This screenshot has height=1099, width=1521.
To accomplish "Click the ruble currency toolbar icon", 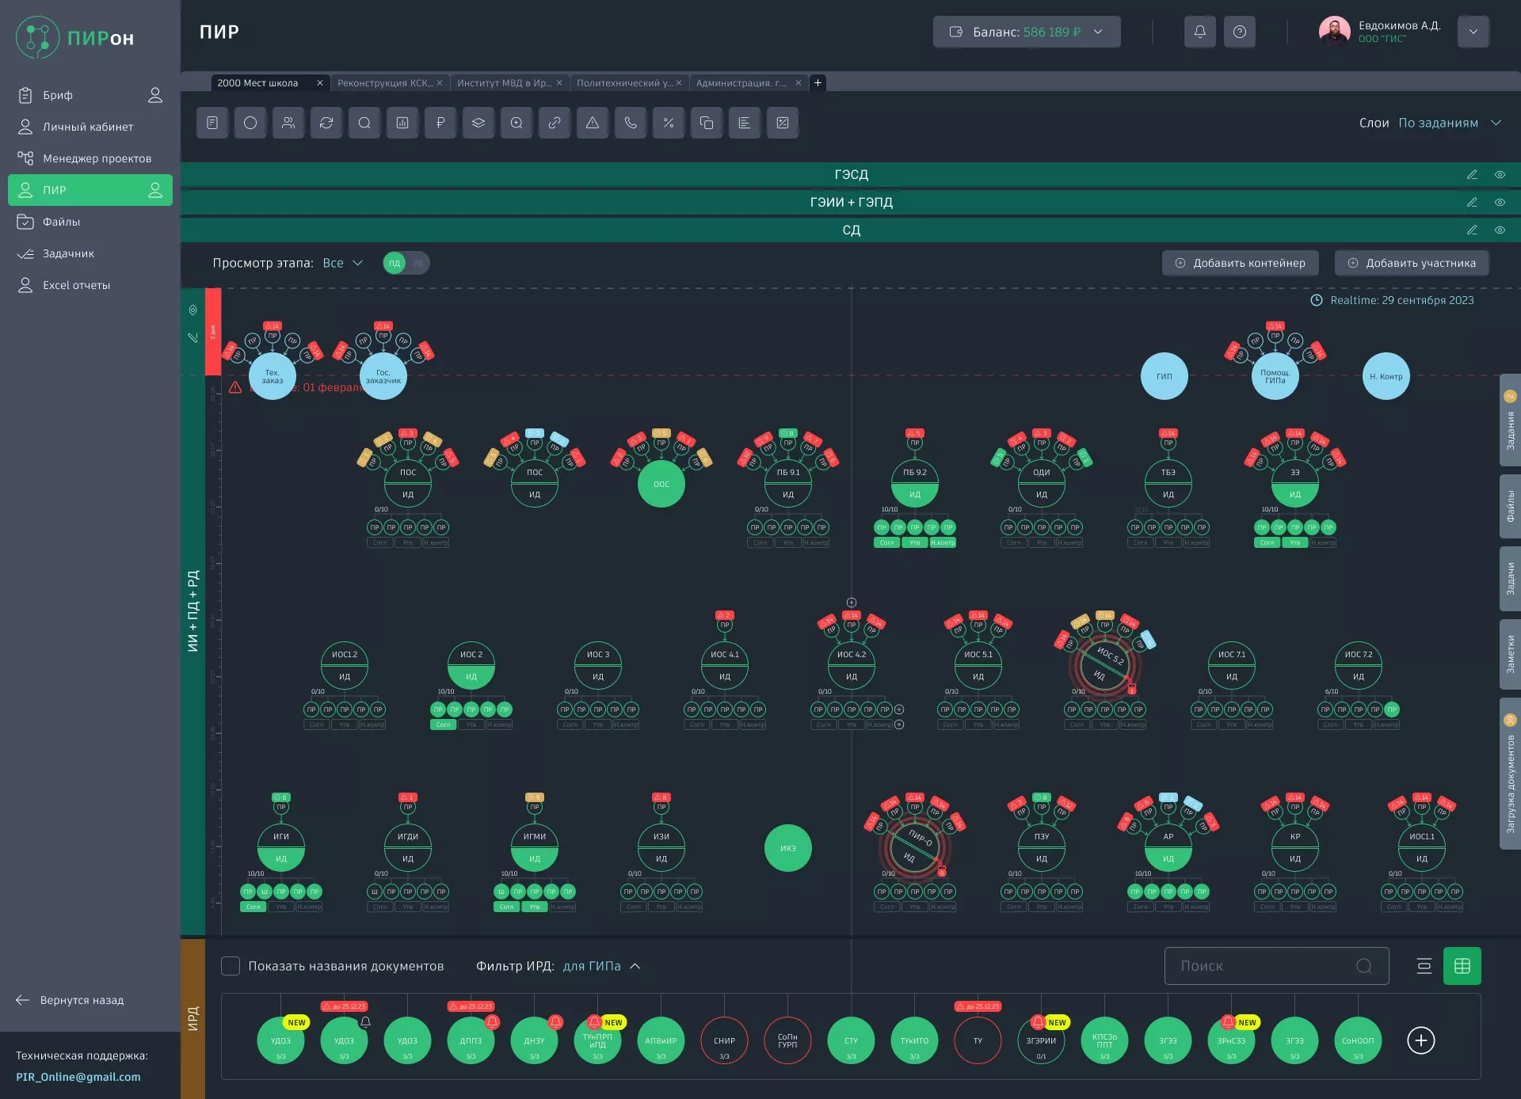I will (440, 123).
